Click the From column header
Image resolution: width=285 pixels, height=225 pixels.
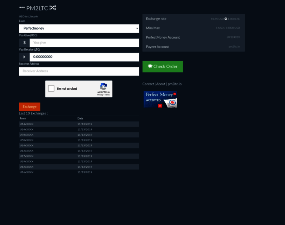23,118
